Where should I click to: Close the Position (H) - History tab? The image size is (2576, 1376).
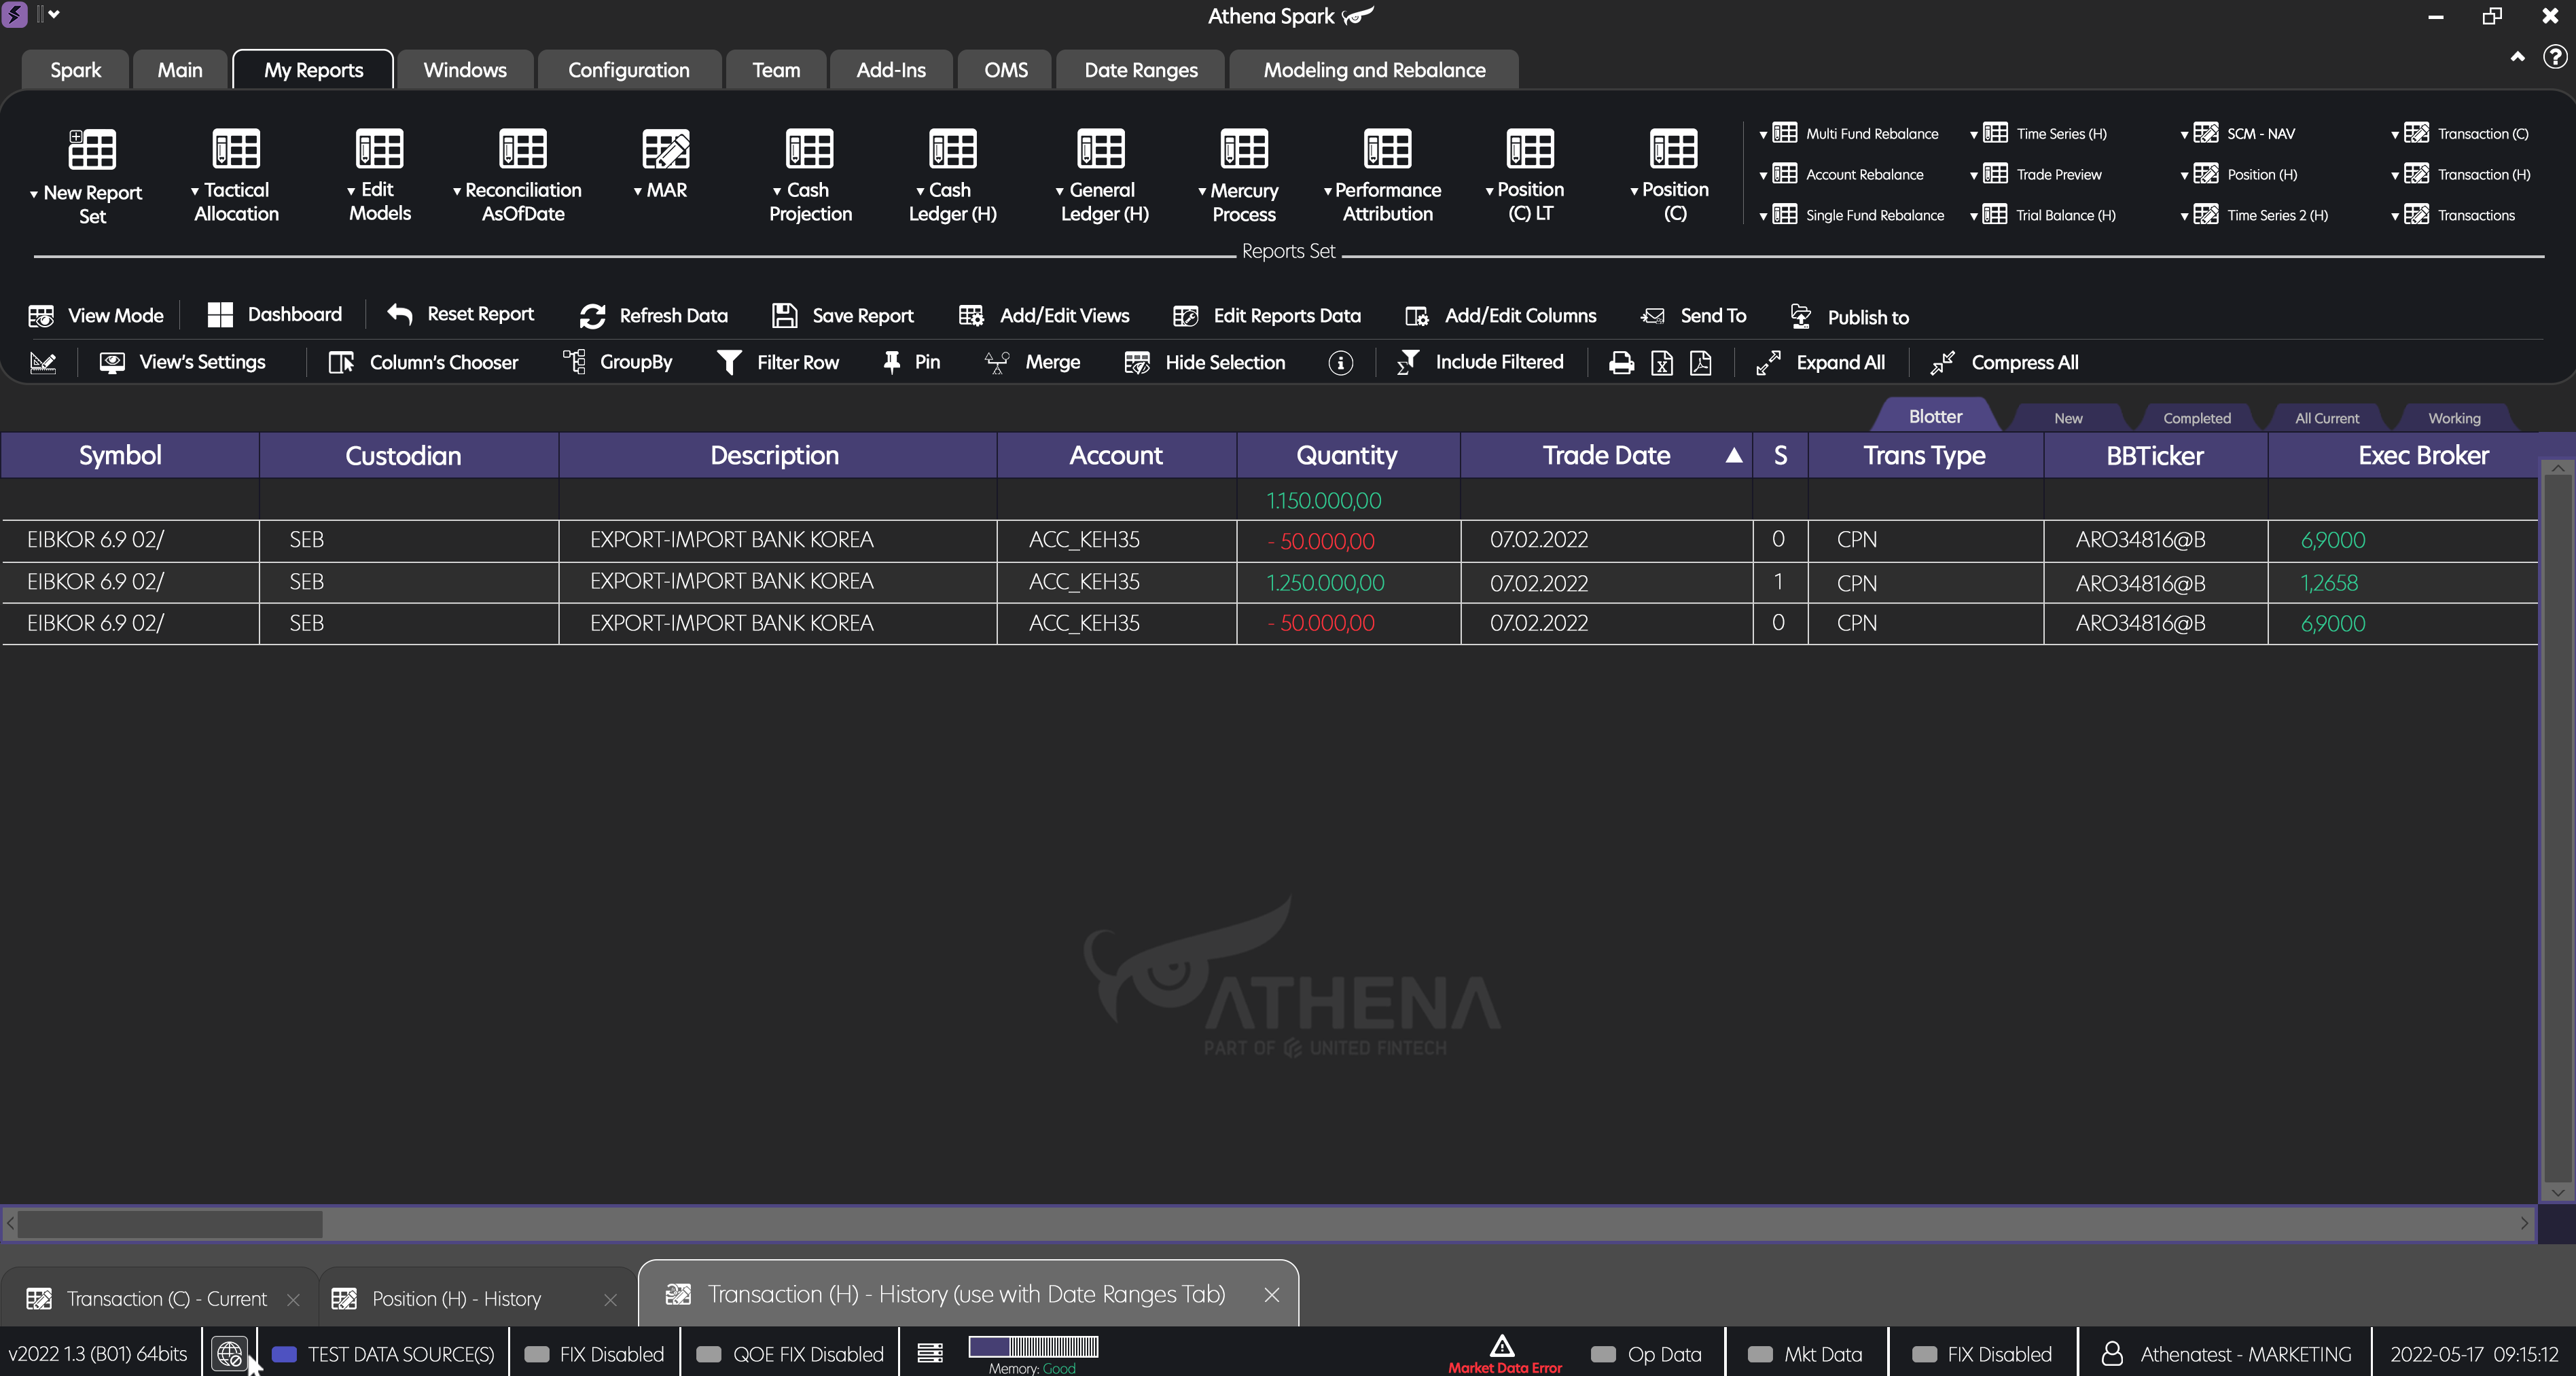click(611, 1300)
